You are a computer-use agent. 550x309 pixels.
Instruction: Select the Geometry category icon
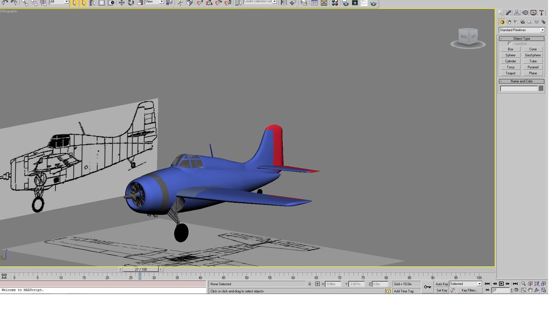[502, 22]
